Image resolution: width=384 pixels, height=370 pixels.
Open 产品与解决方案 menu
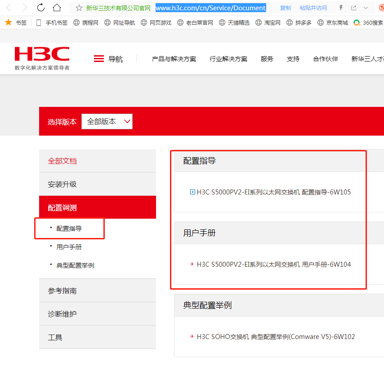coord(174,59)
